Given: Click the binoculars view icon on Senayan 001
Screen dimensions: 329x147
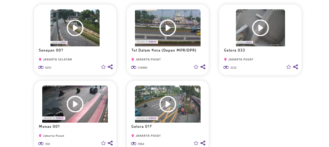Looking at the screenshot, I should click(41, 68).
